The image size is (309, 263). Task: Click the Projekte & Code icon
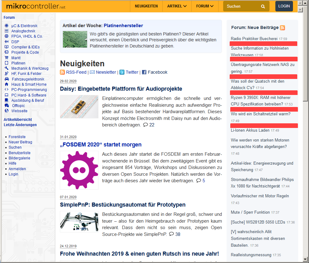pos(6,52)
